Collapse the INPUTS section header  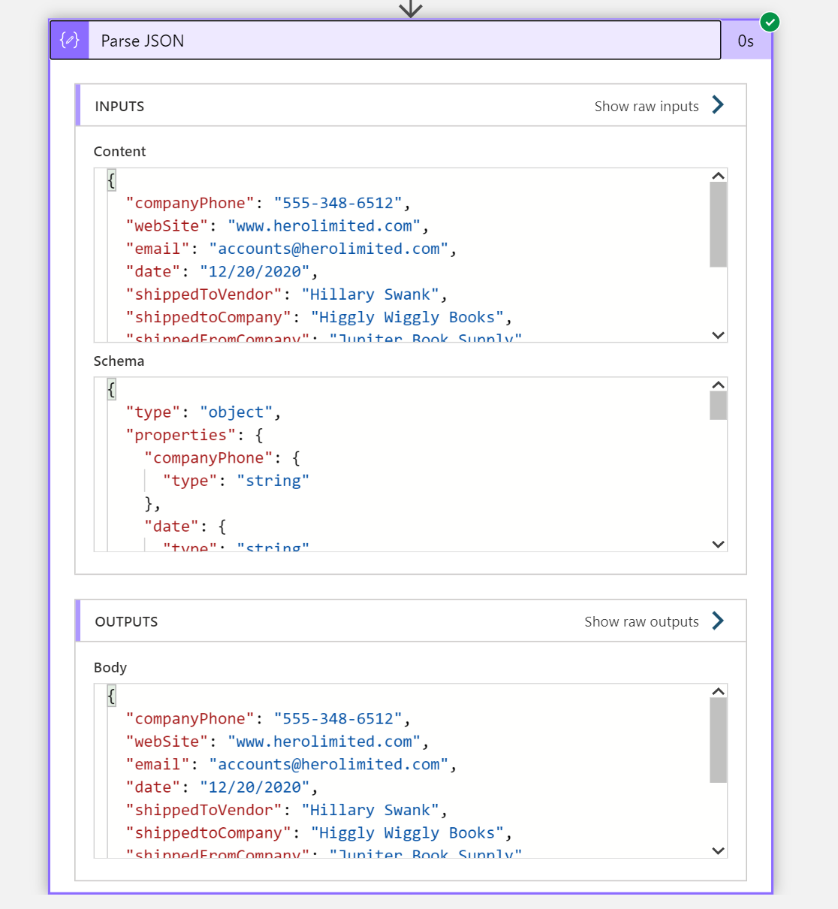[x=119, y=106]
